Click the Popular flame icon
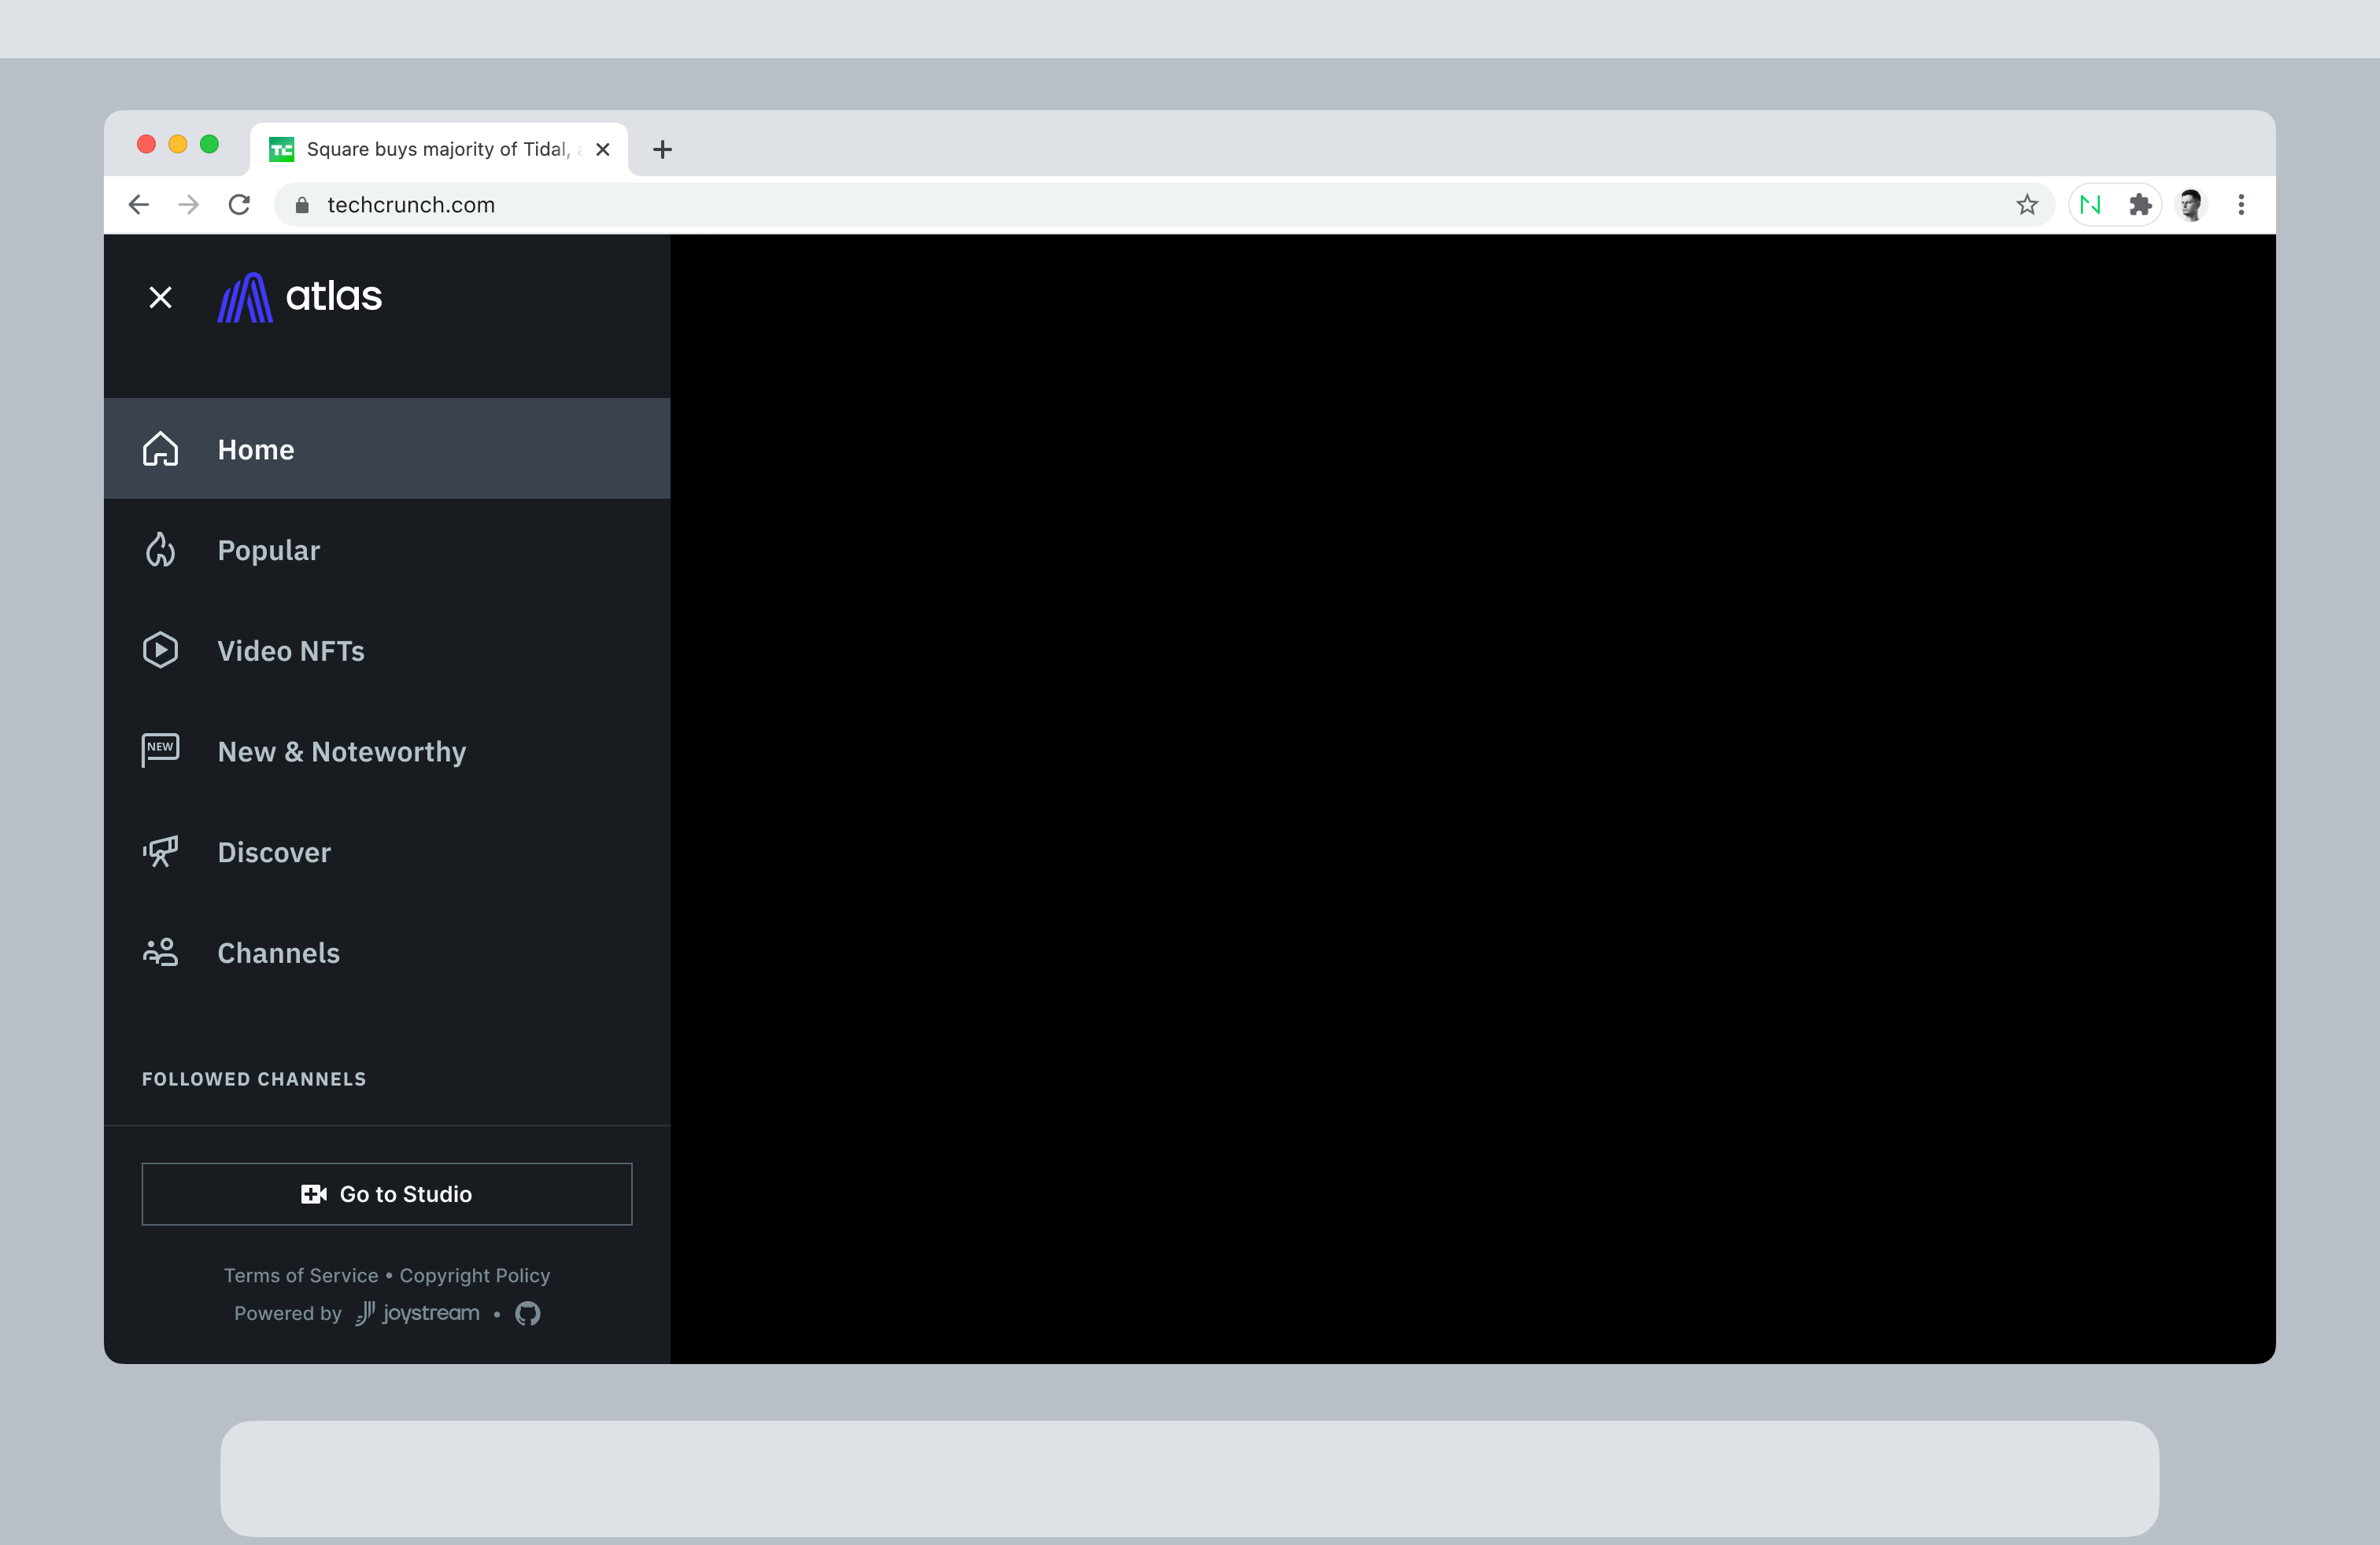Screen dimensions: 2380x1545 [161, 550]
